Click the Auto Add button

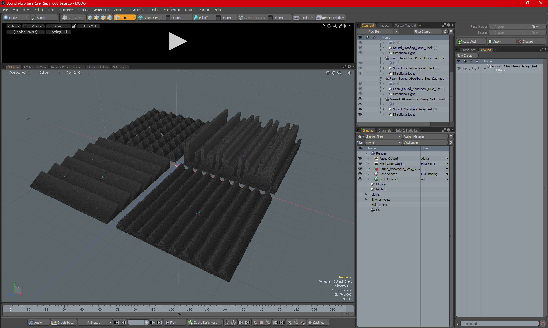(x=471, y=42)
